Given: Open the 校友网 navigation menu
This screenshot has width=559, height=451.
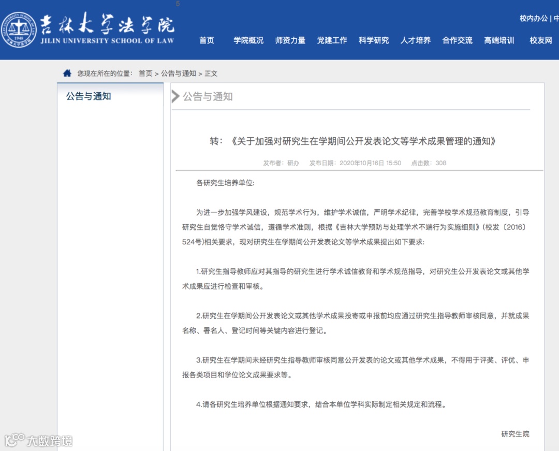Looking at the screenshot, I should point(540,40).
